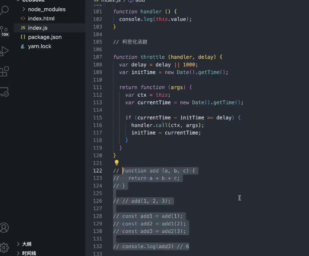
Task: Expand the 大纲 outline section
Action: [18, 244]
